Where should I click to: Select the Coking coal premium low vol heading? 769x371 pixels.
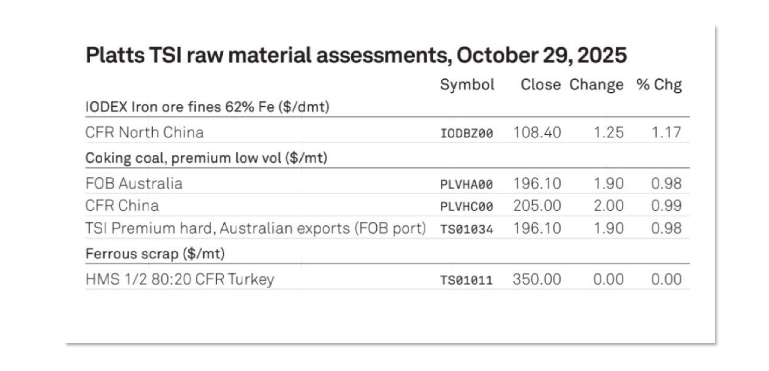206,158
